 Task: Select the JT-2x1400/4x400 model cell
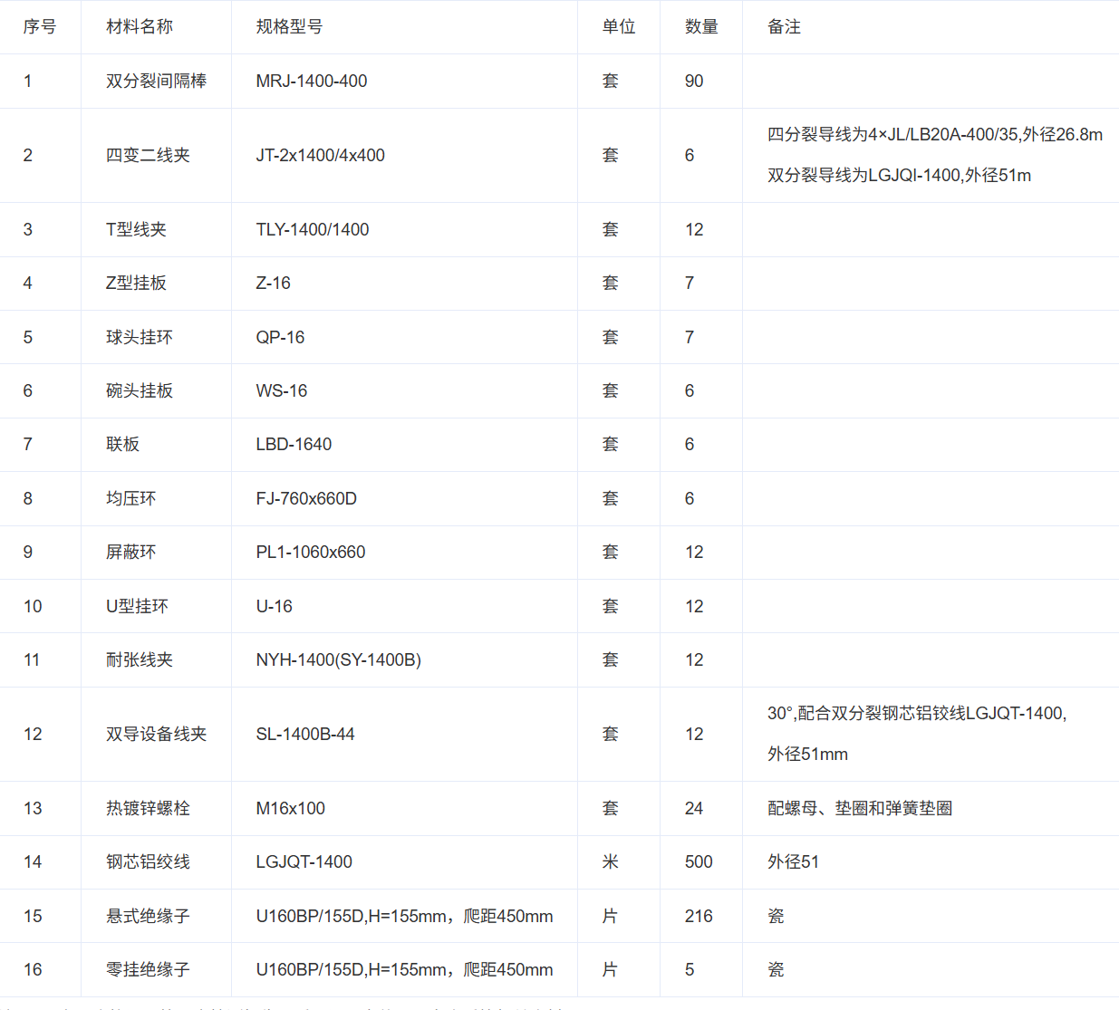pyautogui.click(x=320, y=156)
